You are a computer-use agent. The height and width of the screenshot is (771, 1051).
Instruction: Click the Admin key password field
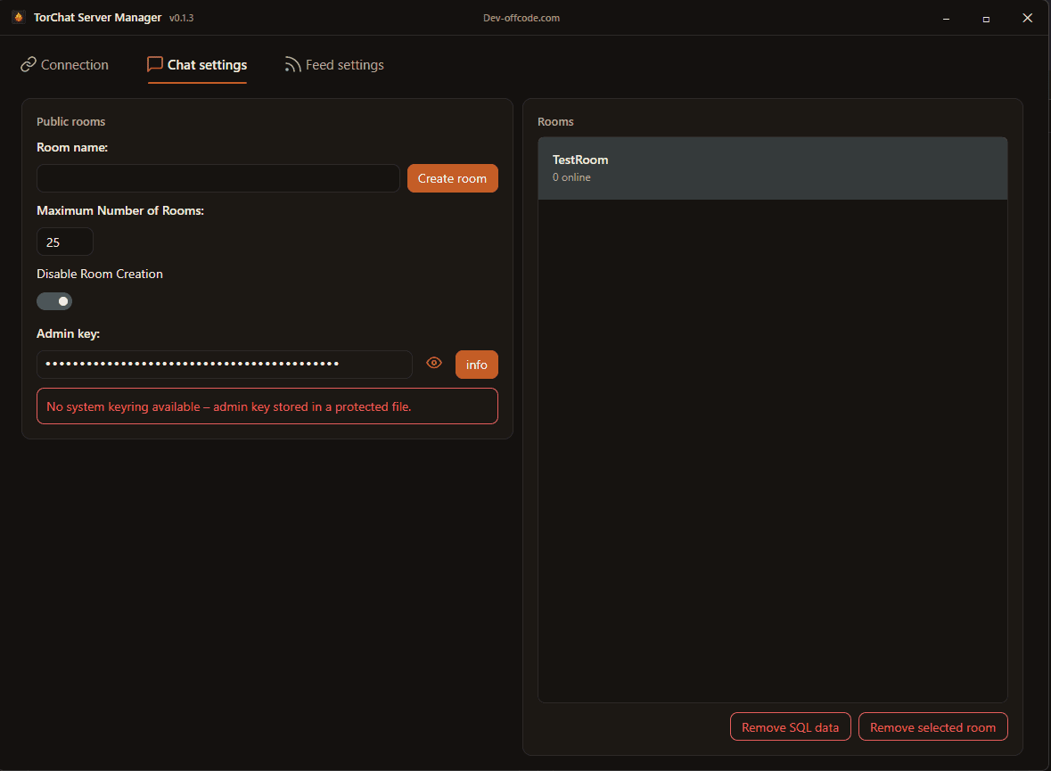pos(225,364)
